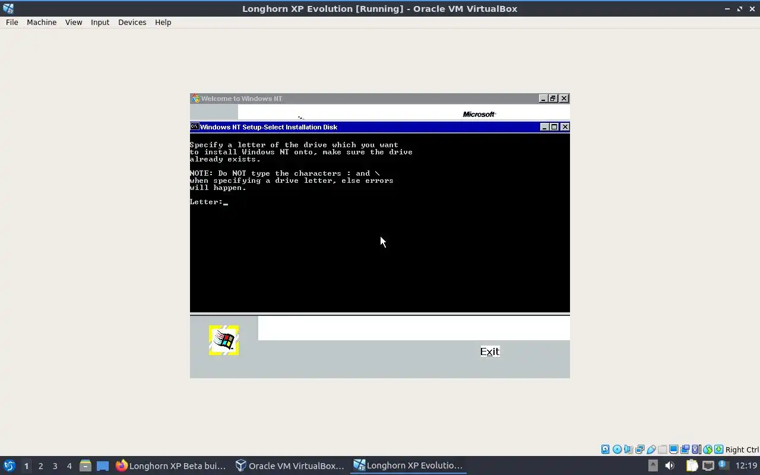This screenshot has height=475, width=760.
Task: Open the Machine menu
Action: coord(42,22)
